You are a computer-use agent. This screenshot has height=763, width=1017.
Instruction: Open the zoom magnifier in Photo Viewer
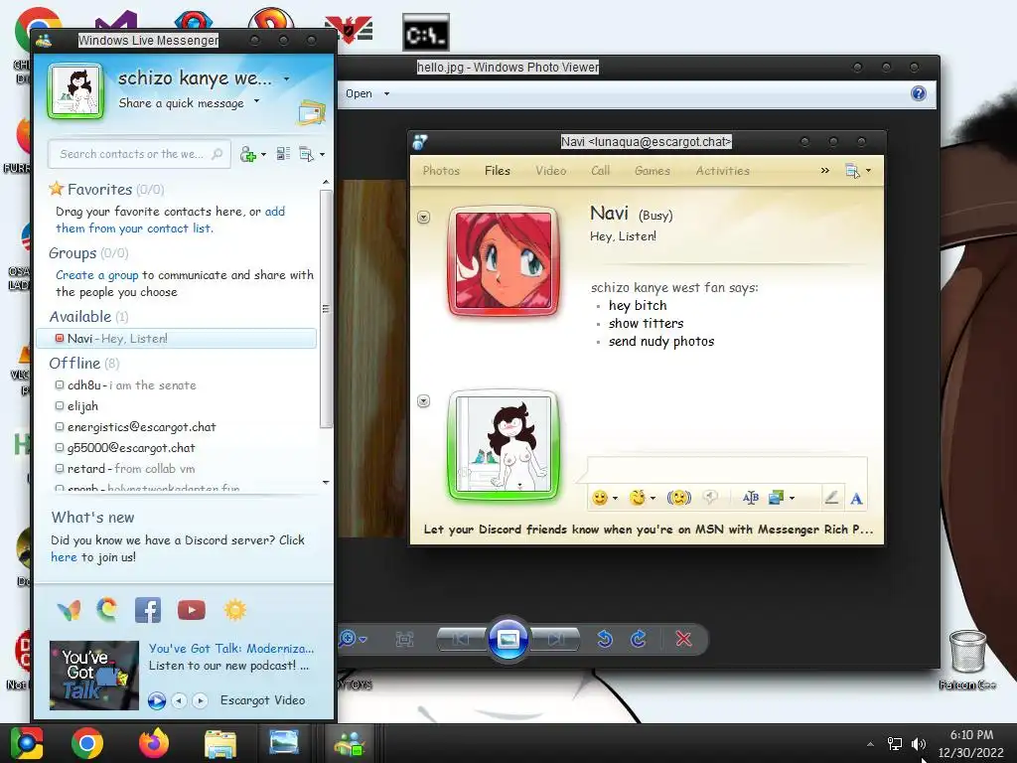point(348,639)
